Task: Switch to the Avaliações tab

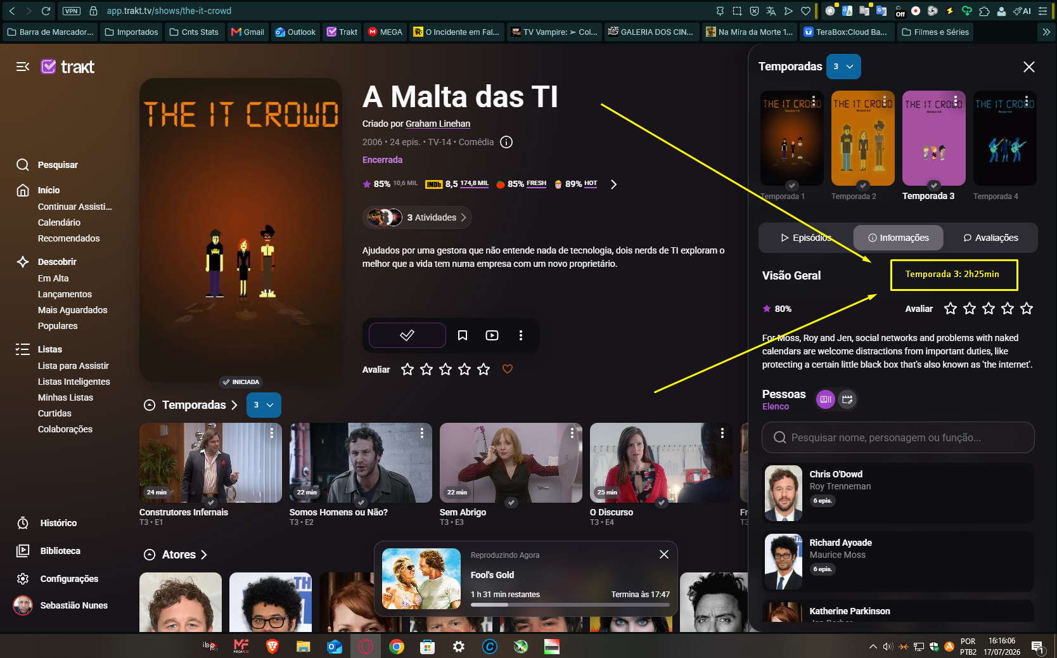Action: (990, 238)
